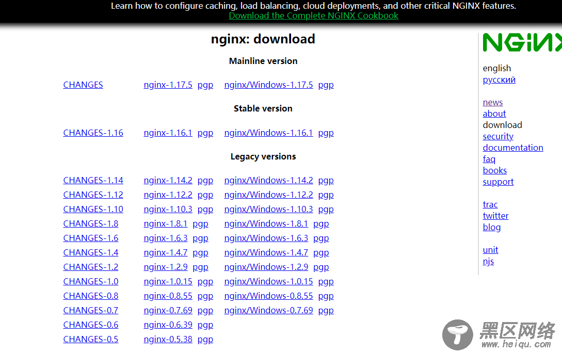Download nginx-1.6.3
The image size is (562, 353).
click(x=165, y=238)
